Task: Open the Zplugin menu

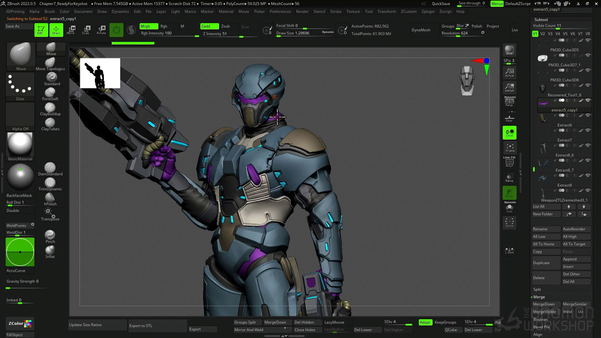Action: pyautogui.click(x=428, y=12)
